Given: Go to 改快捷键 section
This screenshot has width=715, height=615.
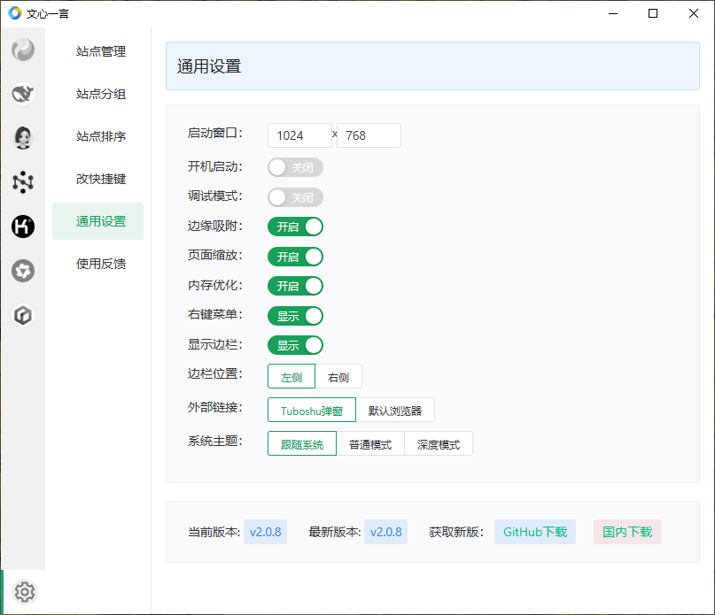Looking at the screenshot, I should click(x=98, y=179).
